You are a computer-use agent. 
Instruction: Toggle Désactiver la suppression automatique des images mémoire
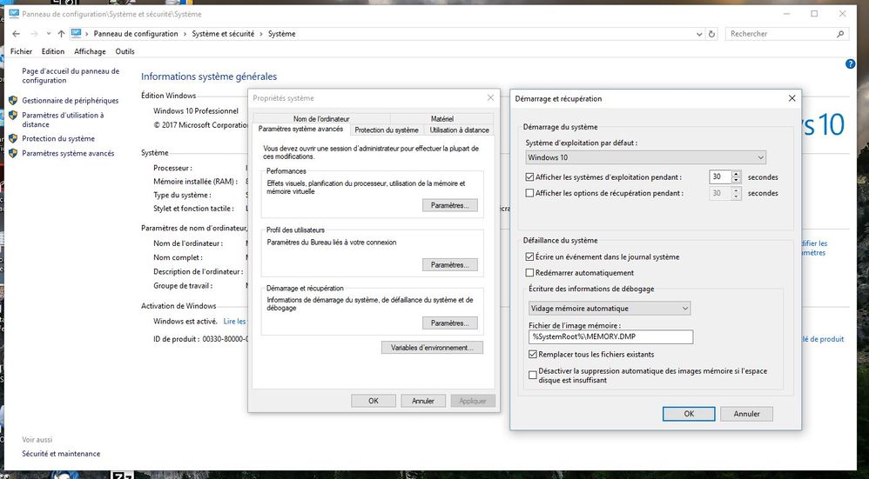(x=533, y=376)
